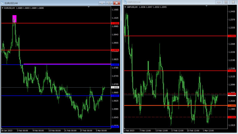238x134 pixels.
Task: Maximize the EURUSD,H4 chart window
Action: tap(109, 3)
